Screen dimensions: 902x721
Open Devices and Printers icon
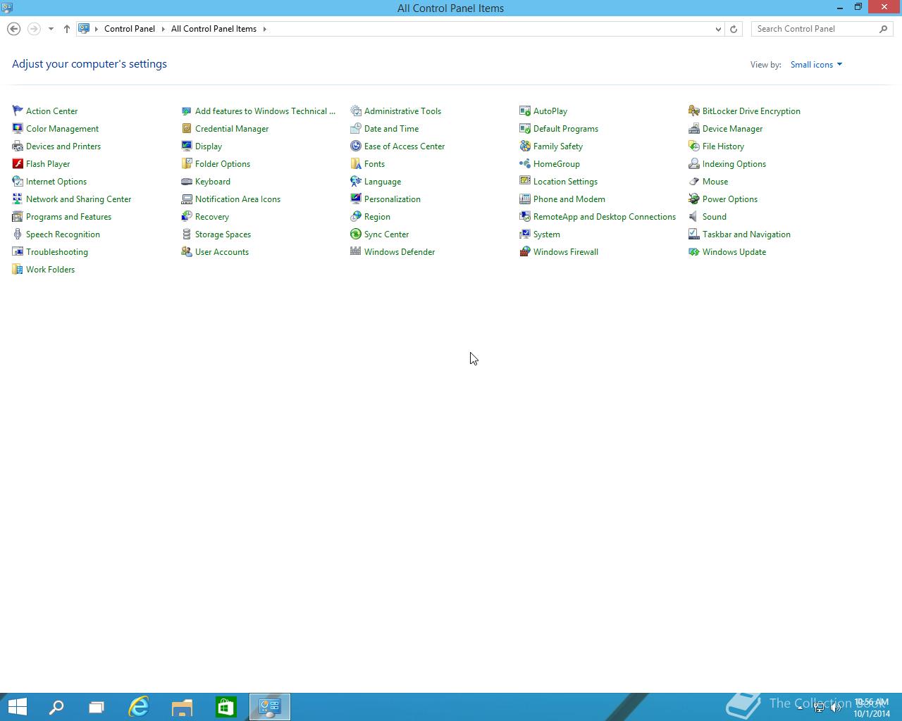18,146
